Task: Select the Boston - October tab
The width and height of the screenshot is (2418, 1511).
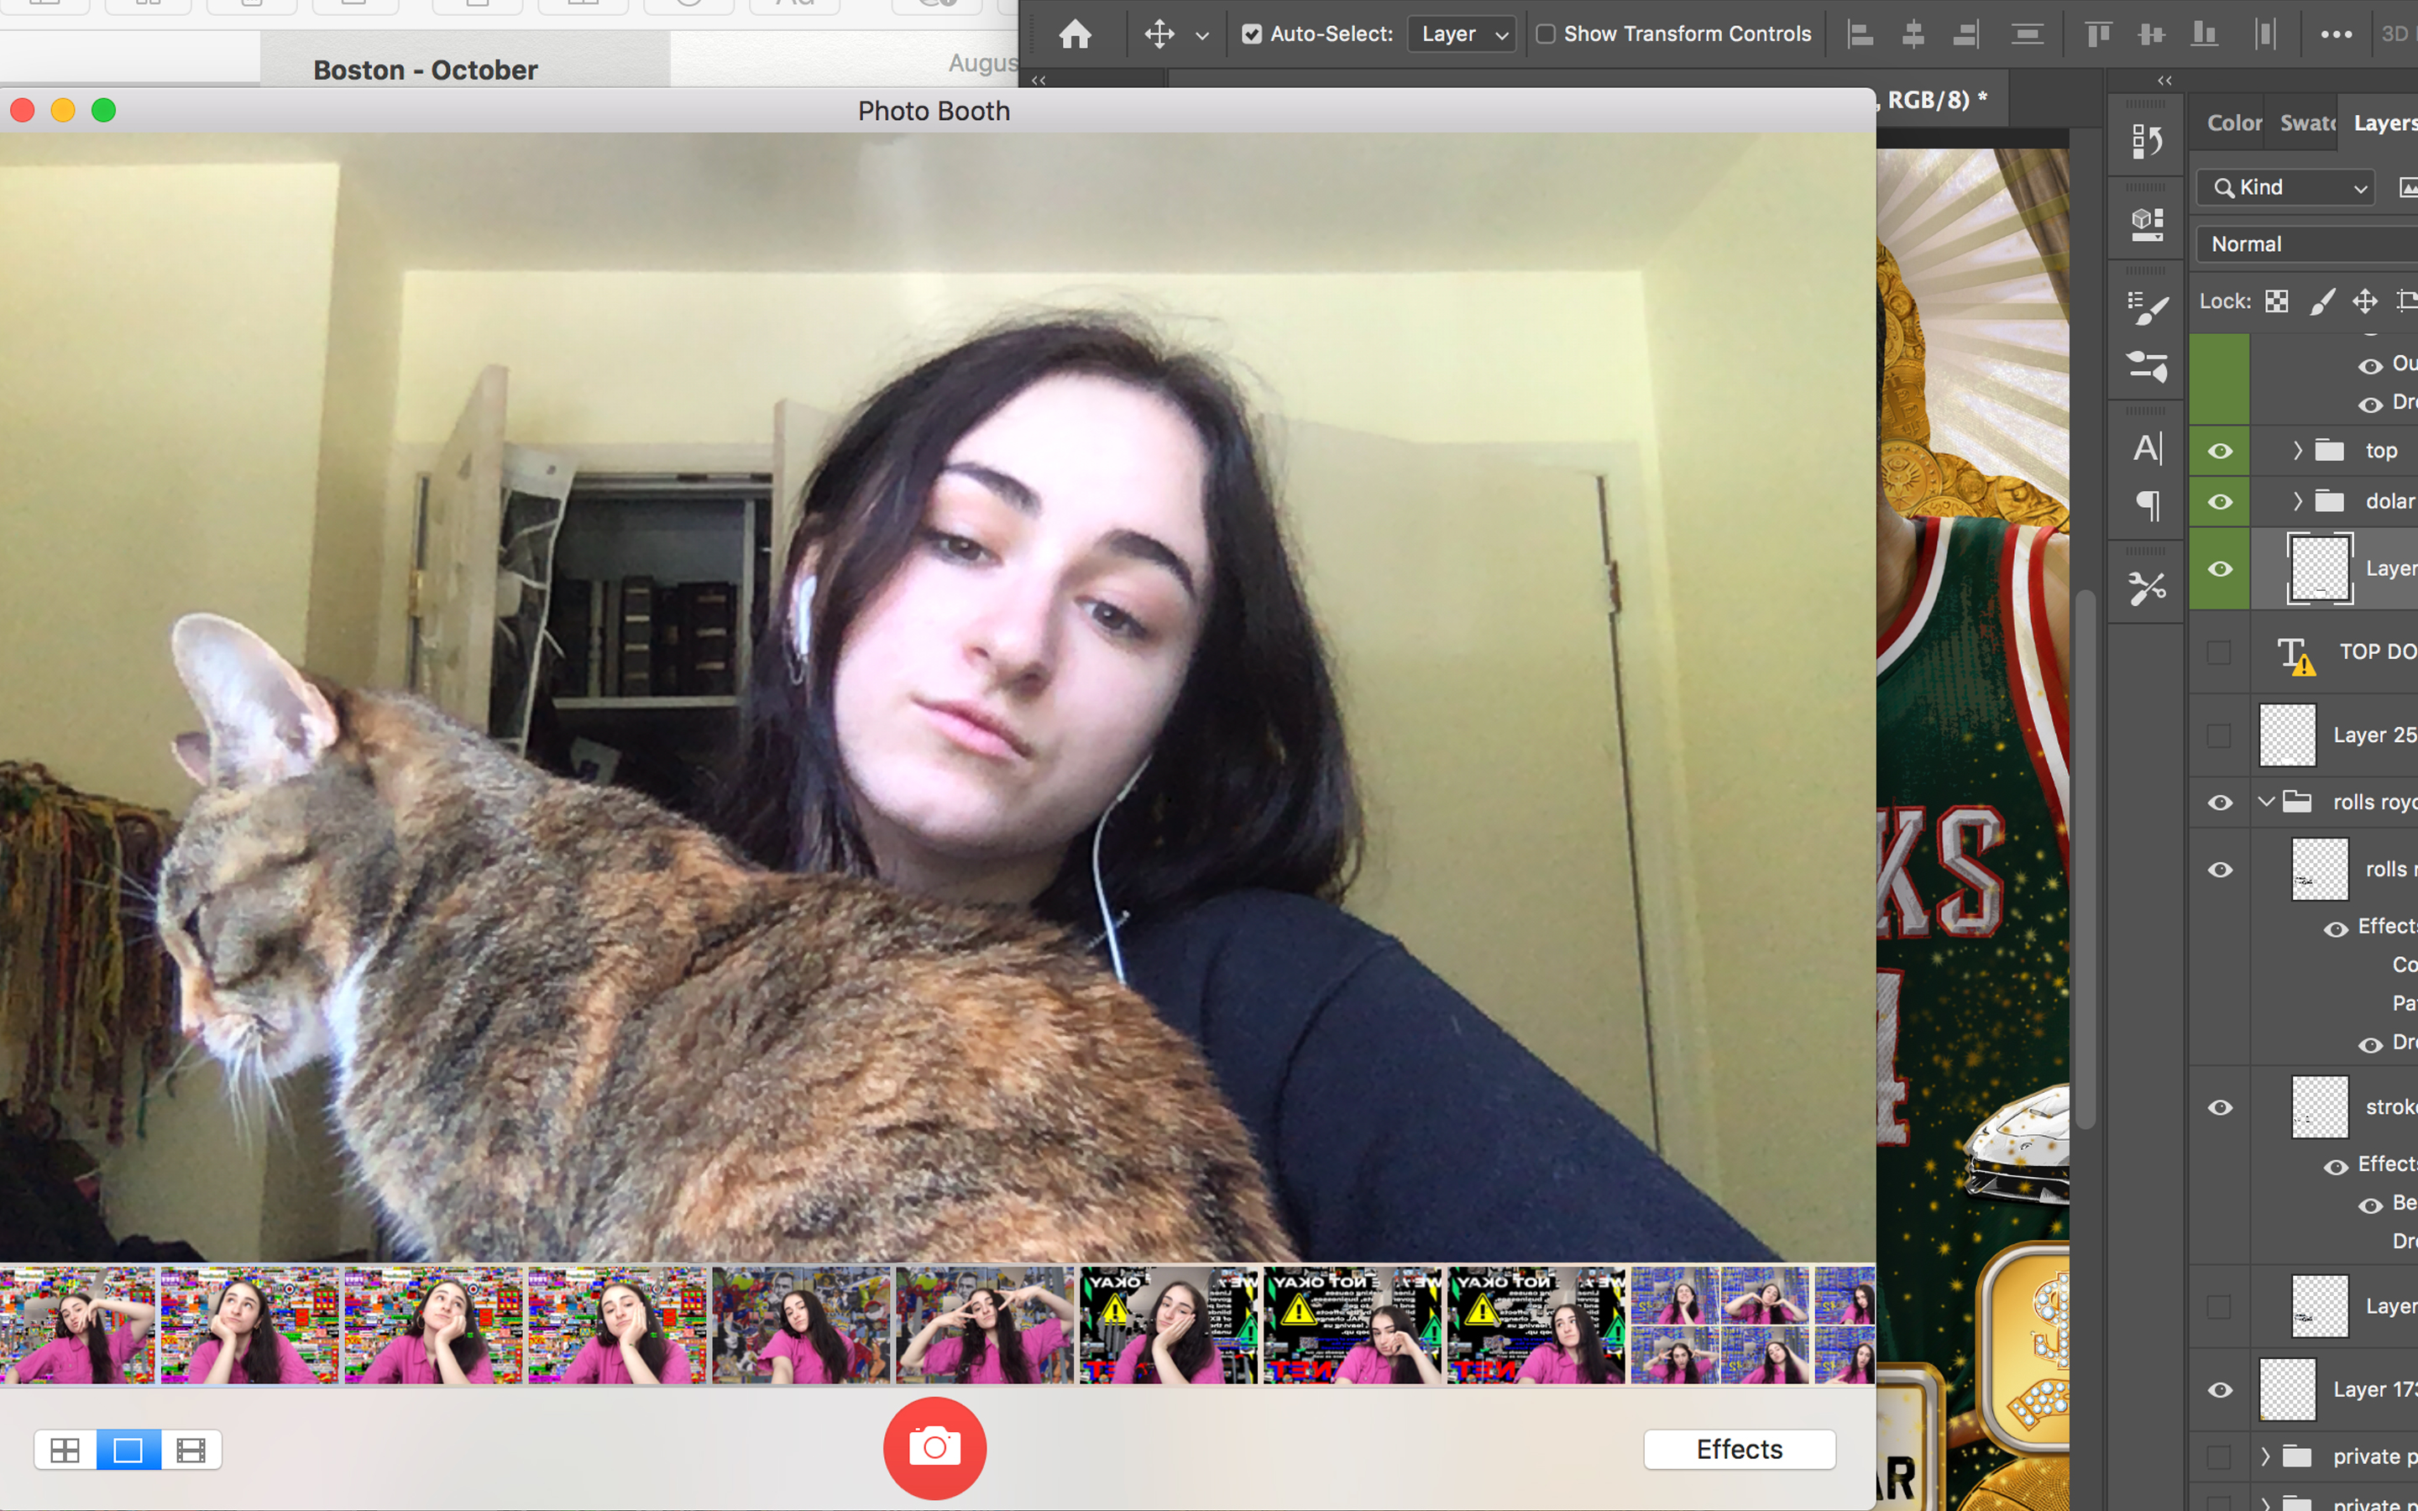Action: pos(425,70)
